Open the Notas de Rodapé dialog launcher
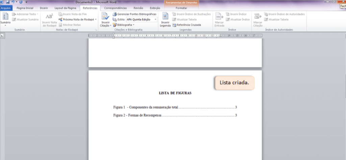346x160 pixels. tap(96, 30)
